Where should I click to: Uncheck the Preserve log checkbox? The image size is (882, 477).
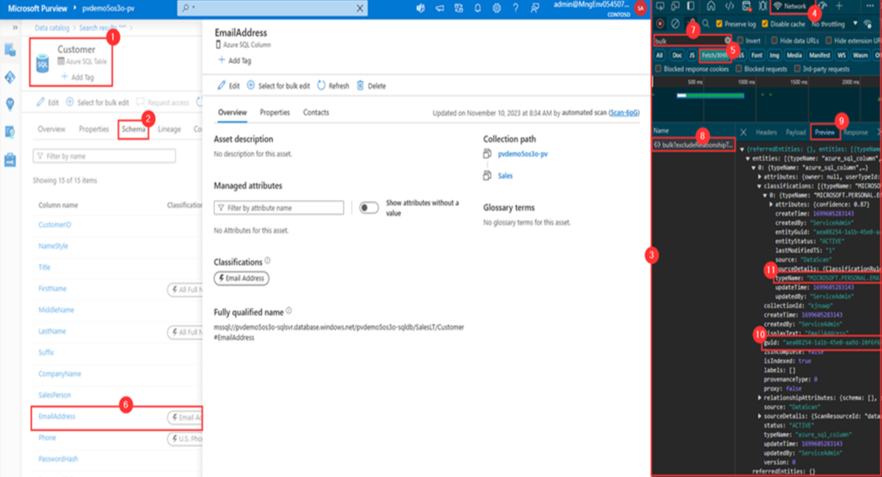(x=719, y=24)
